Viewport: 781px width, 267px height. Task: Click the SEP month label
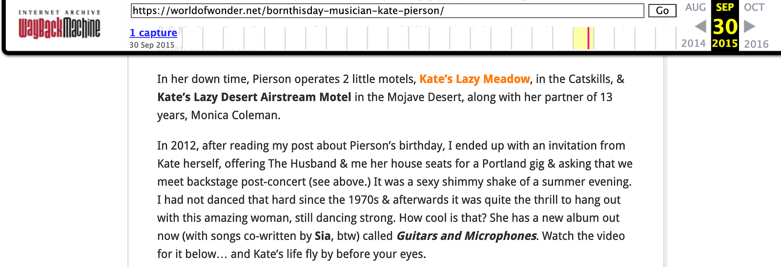(x=725, y=7)
